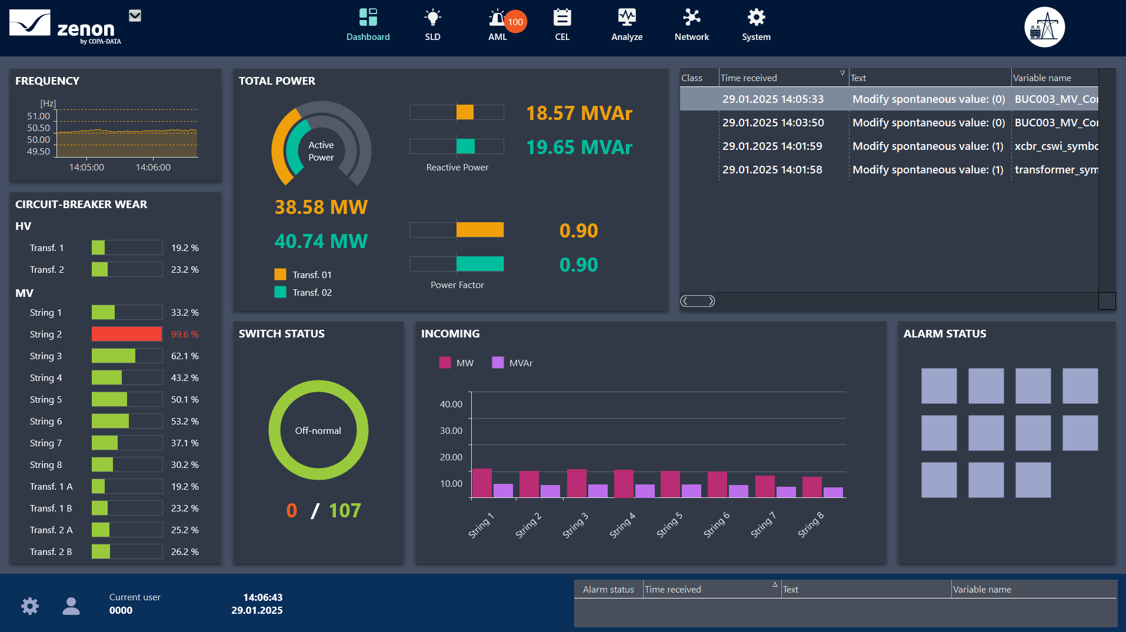Open the CEL event list icon

tap(562, 17)
